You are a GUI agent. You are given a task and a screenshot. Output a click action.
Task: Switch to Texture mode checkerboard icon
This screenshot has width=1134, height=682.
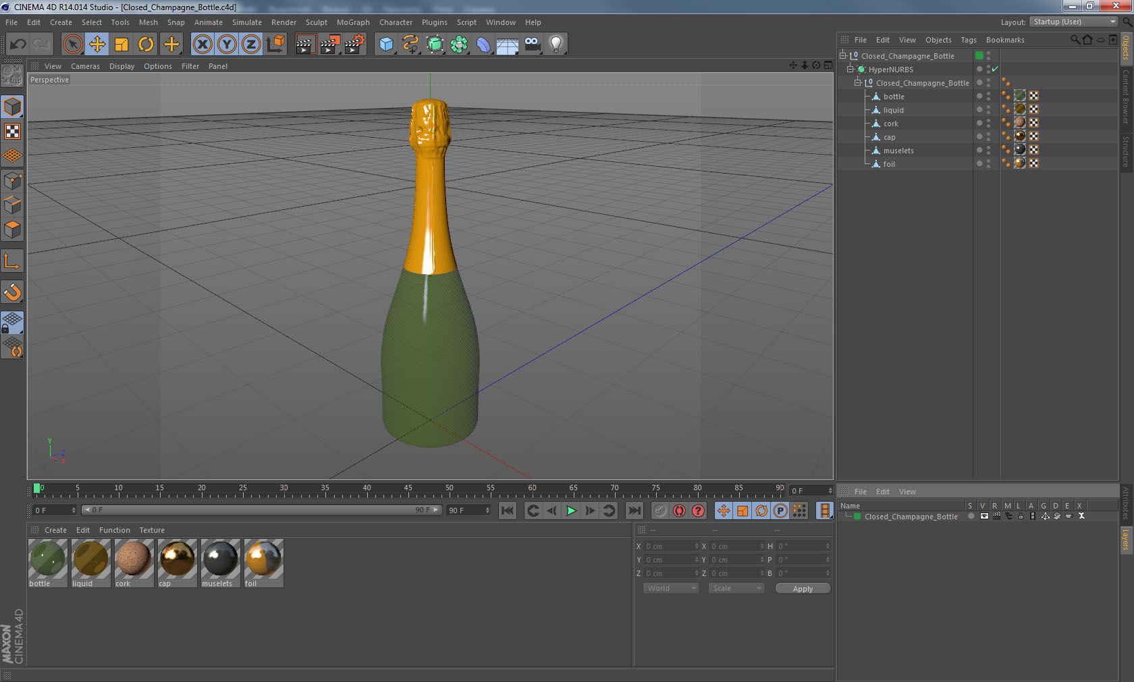pyautogui.click(x=12, y=131)
